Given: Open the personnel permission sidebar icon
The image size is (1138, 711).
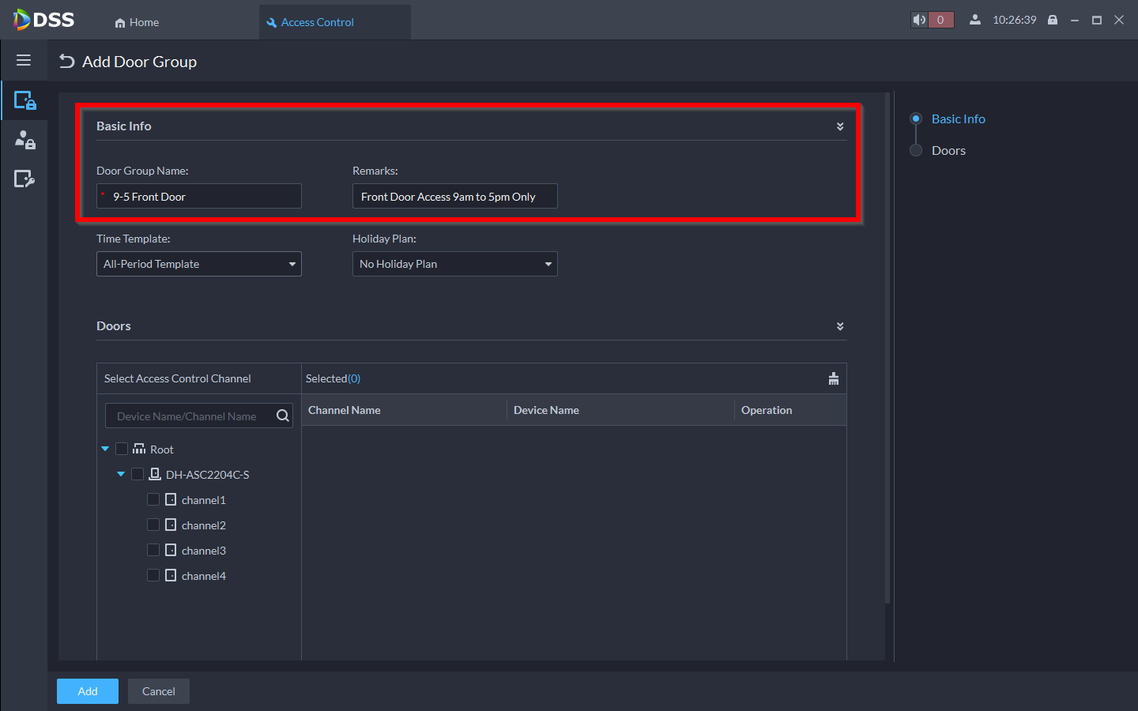Looking at the screenshot, I should [24, 140].
